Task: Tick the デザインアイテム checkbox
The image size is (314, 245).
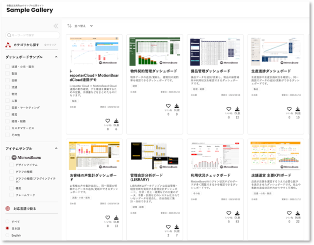Action: [x=12, y=165]
